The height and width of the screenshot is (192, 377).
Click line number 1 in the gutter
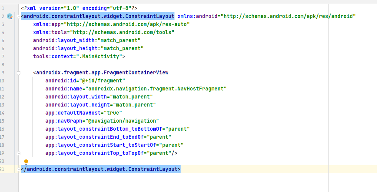[x=3, y=8]
